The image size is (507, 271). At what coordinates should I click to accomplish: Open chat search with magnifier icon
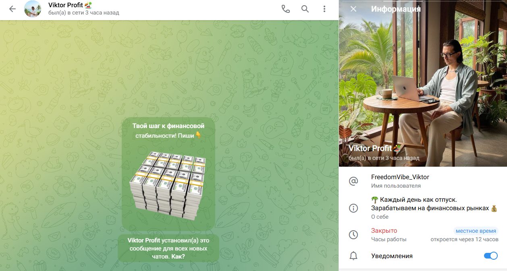pos(305,9)
